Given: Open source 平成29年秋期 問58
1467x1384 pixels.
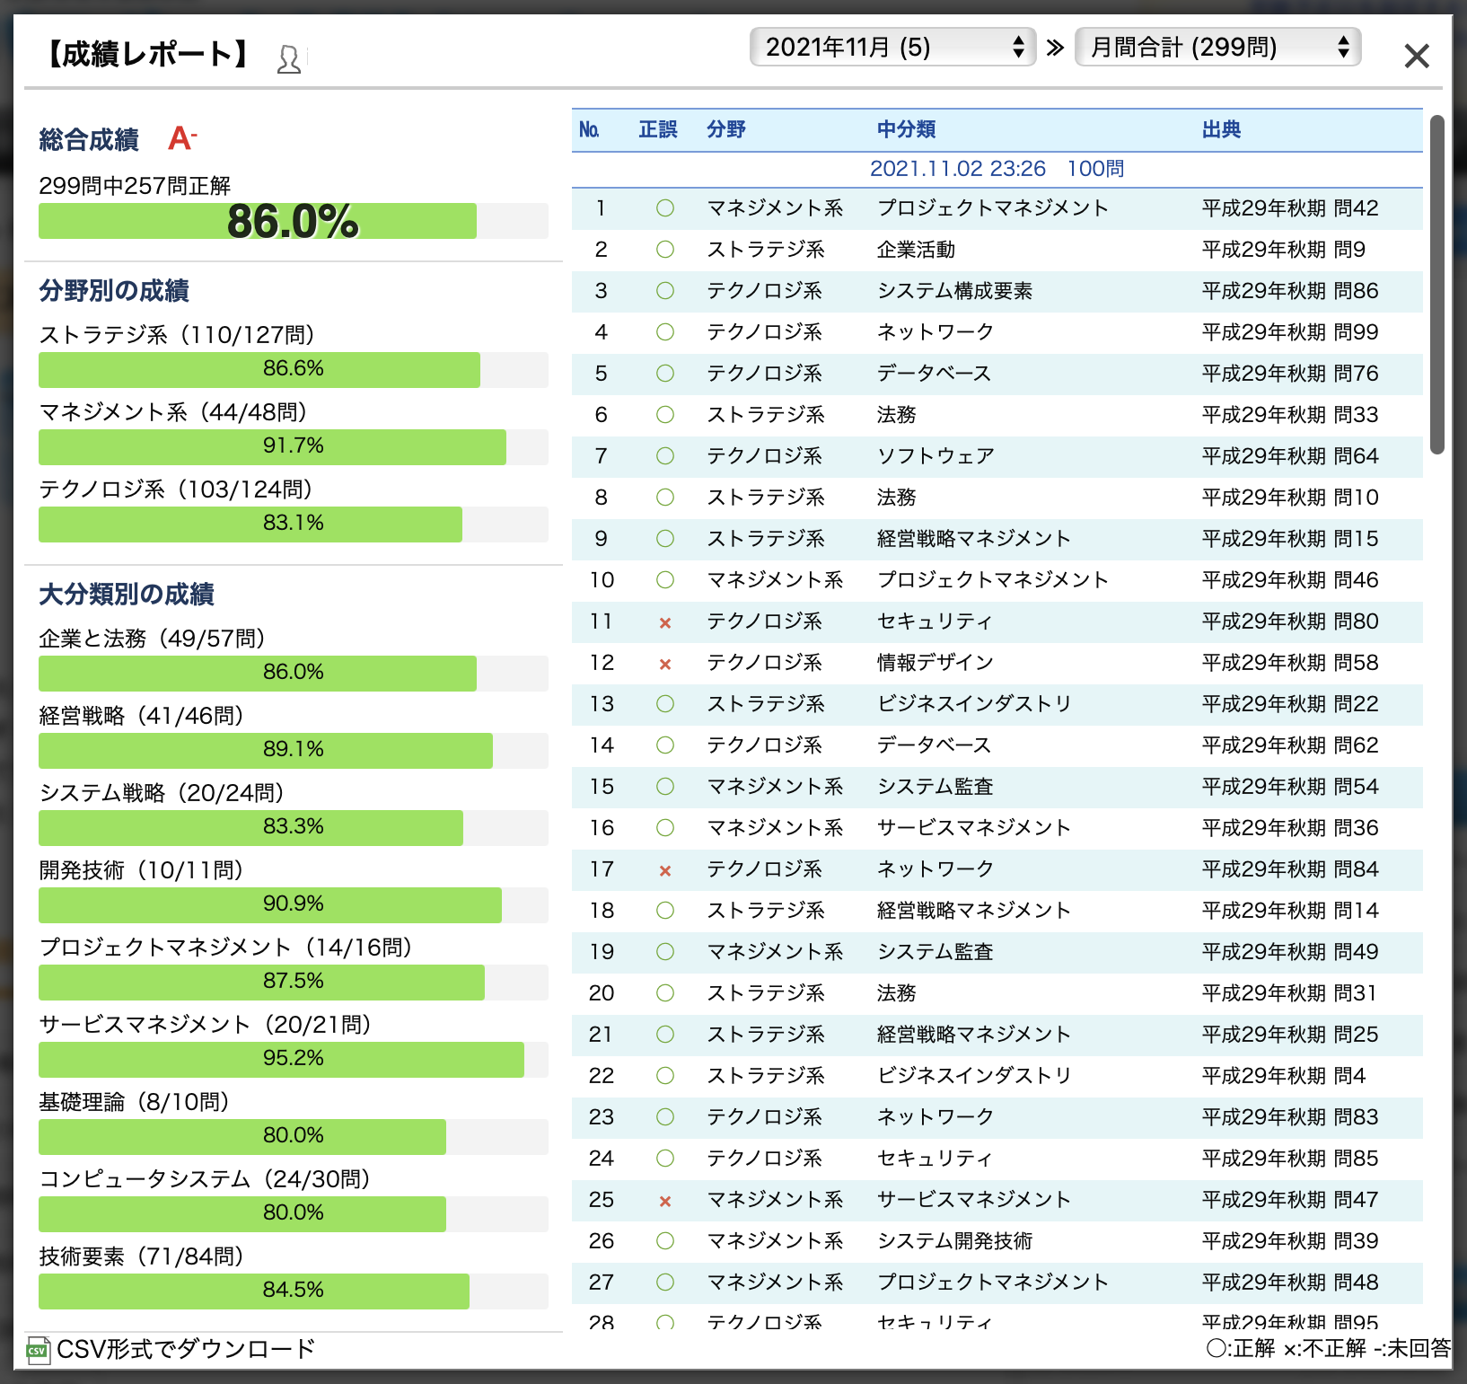Looking at the screenshot, I should tap(1290, 663).
